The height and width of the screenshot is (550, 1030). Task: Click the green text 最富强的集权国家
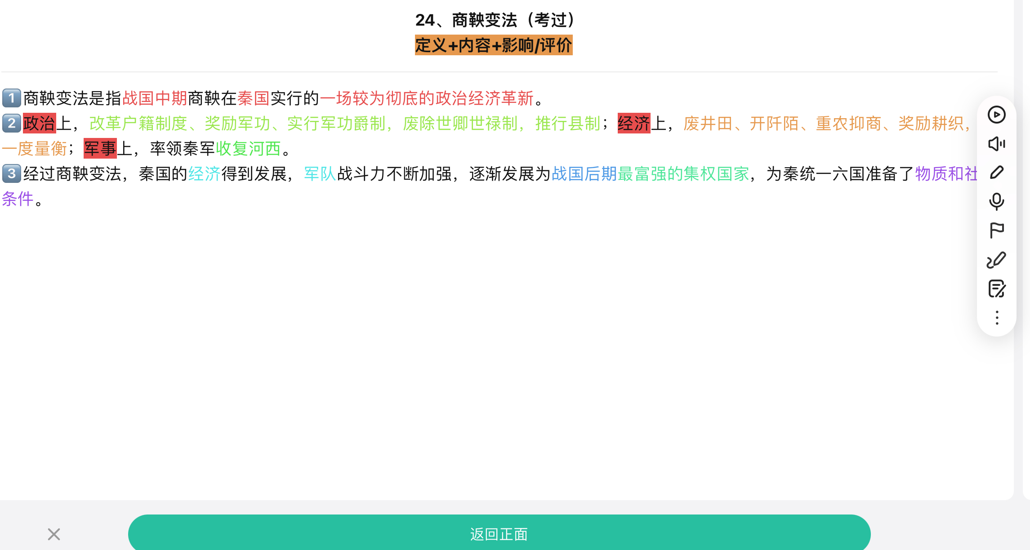coord(684,173)
